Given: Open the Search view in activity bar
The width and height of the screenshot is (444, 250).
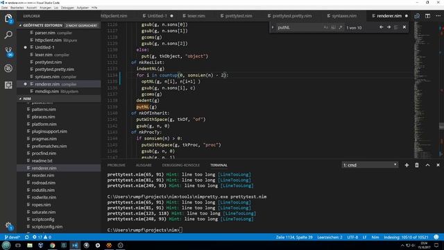Looking at the screenshot, I should (8, 35).
